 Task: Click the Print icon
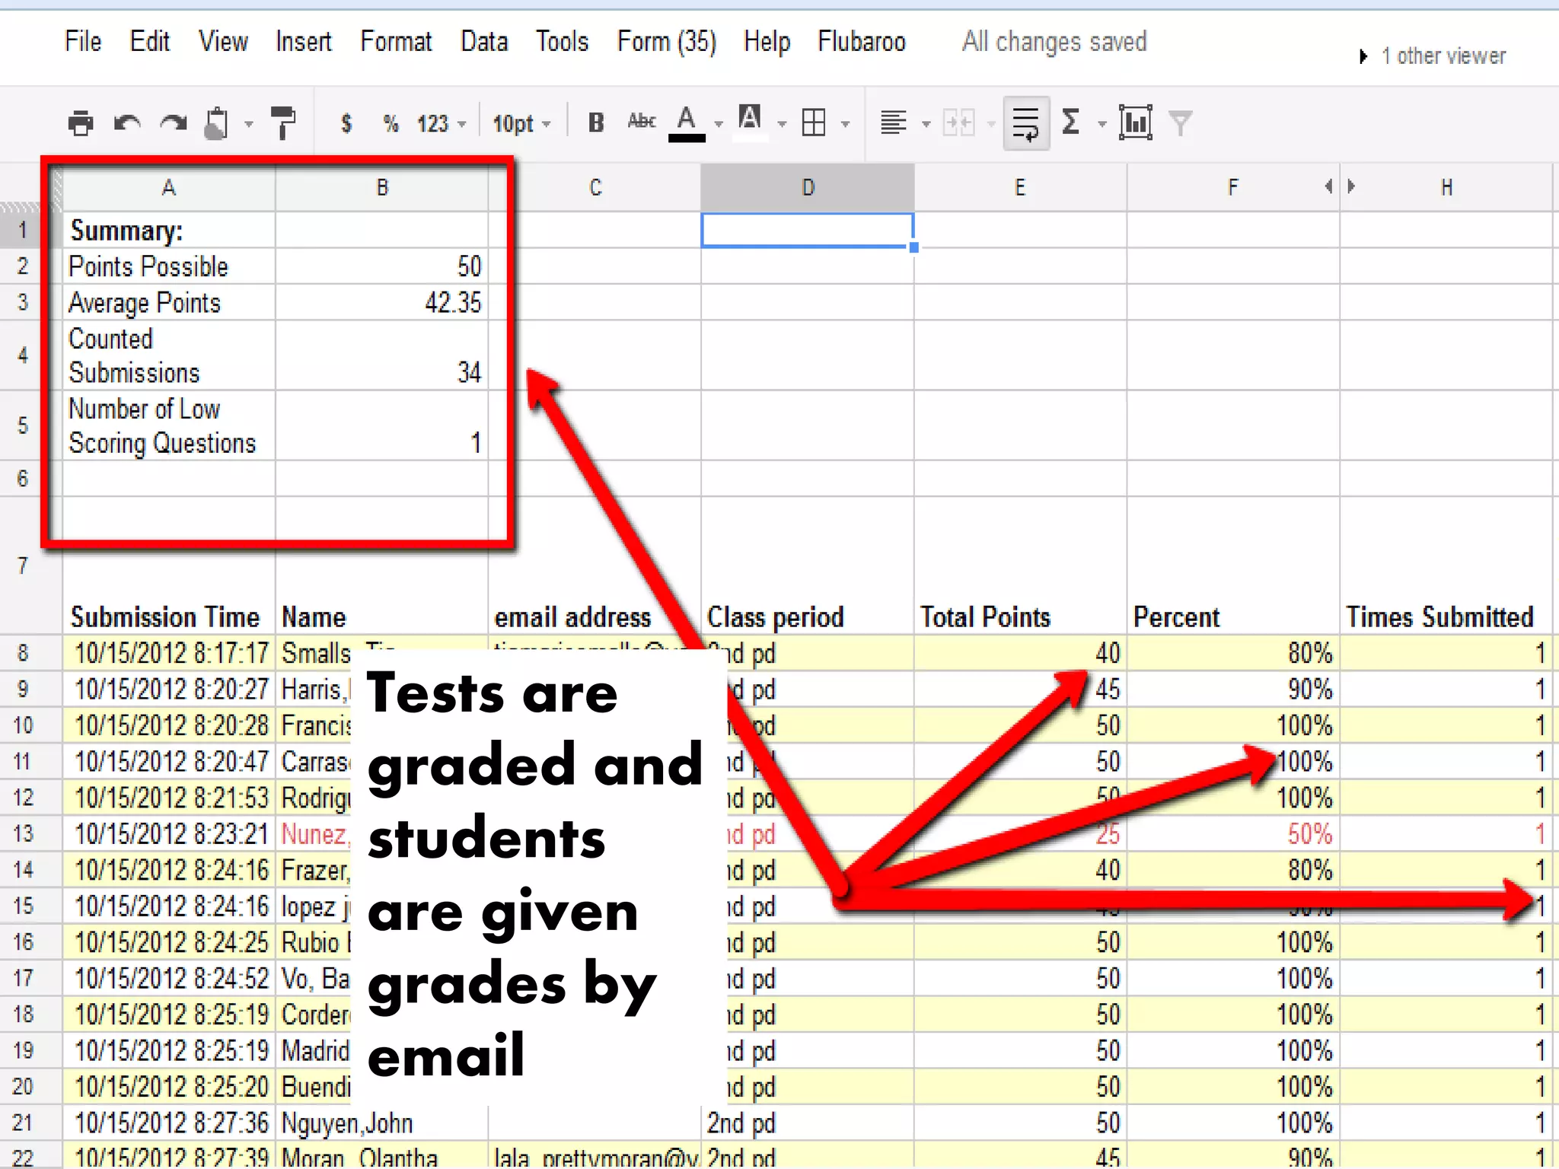(x=80, y=123)
